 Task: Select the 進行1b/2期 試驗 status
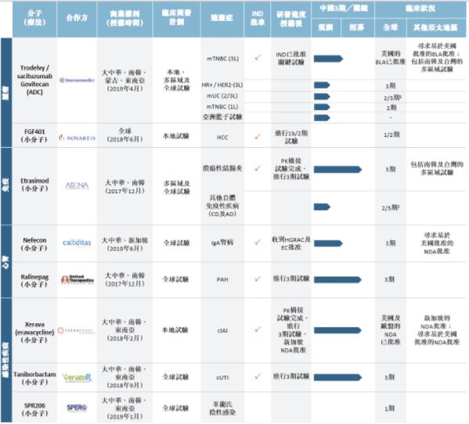click(291, 137)
